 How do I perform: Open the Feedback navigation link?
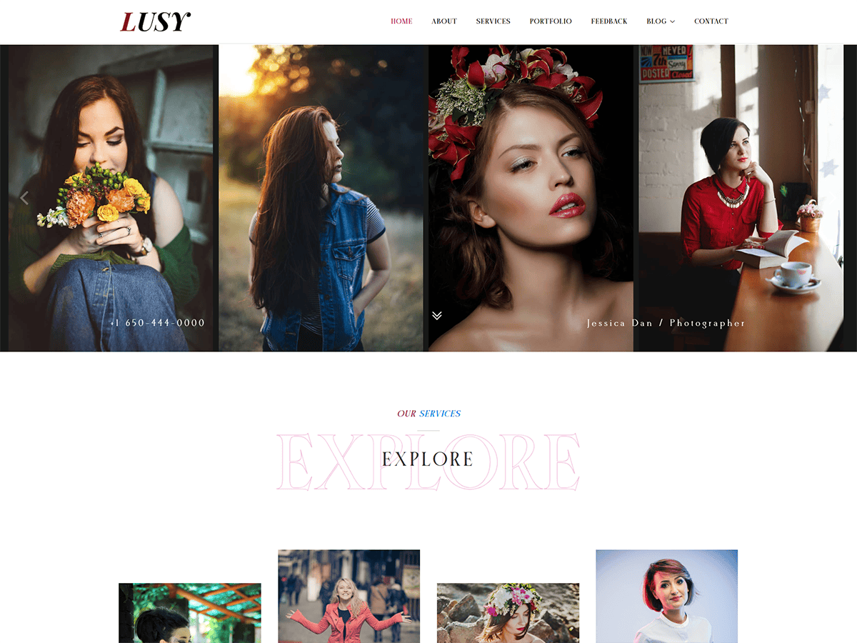point(609,21)
